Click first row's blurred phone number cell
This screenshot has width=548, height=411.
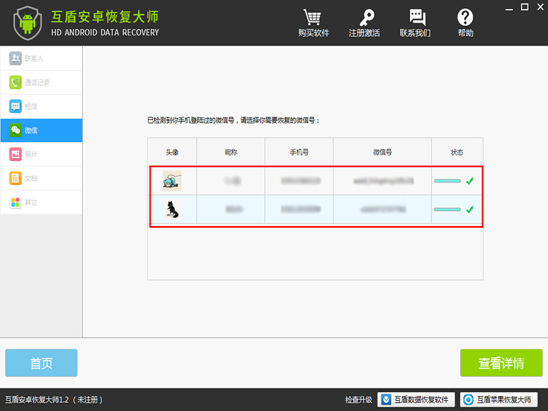pyautogui.click(x=299, y=181)
